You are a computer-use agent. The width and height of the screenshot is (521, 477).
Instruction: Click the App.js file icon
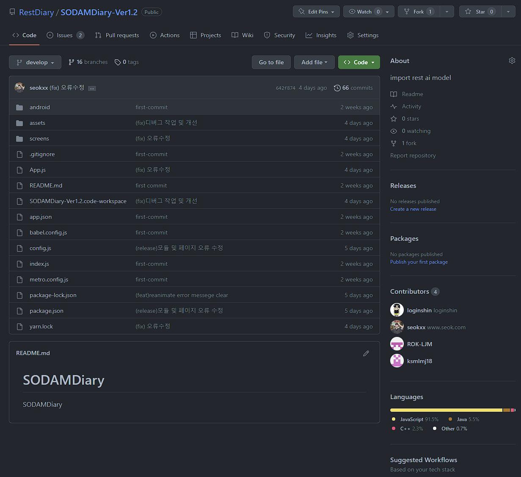click(x=19, y=170)
